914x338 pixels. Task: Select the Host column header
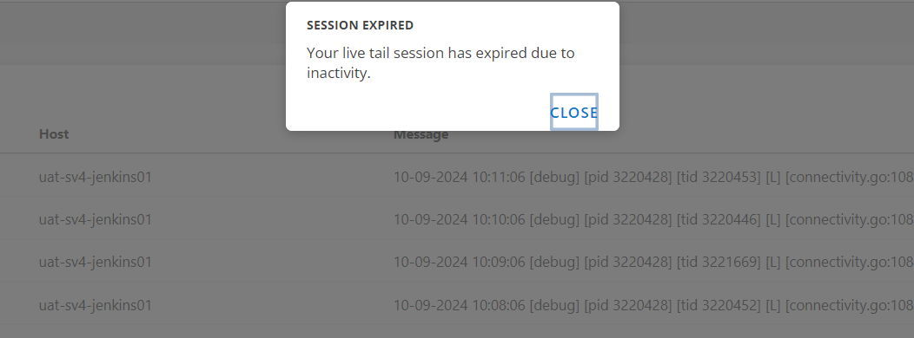(x=54, y=133)
